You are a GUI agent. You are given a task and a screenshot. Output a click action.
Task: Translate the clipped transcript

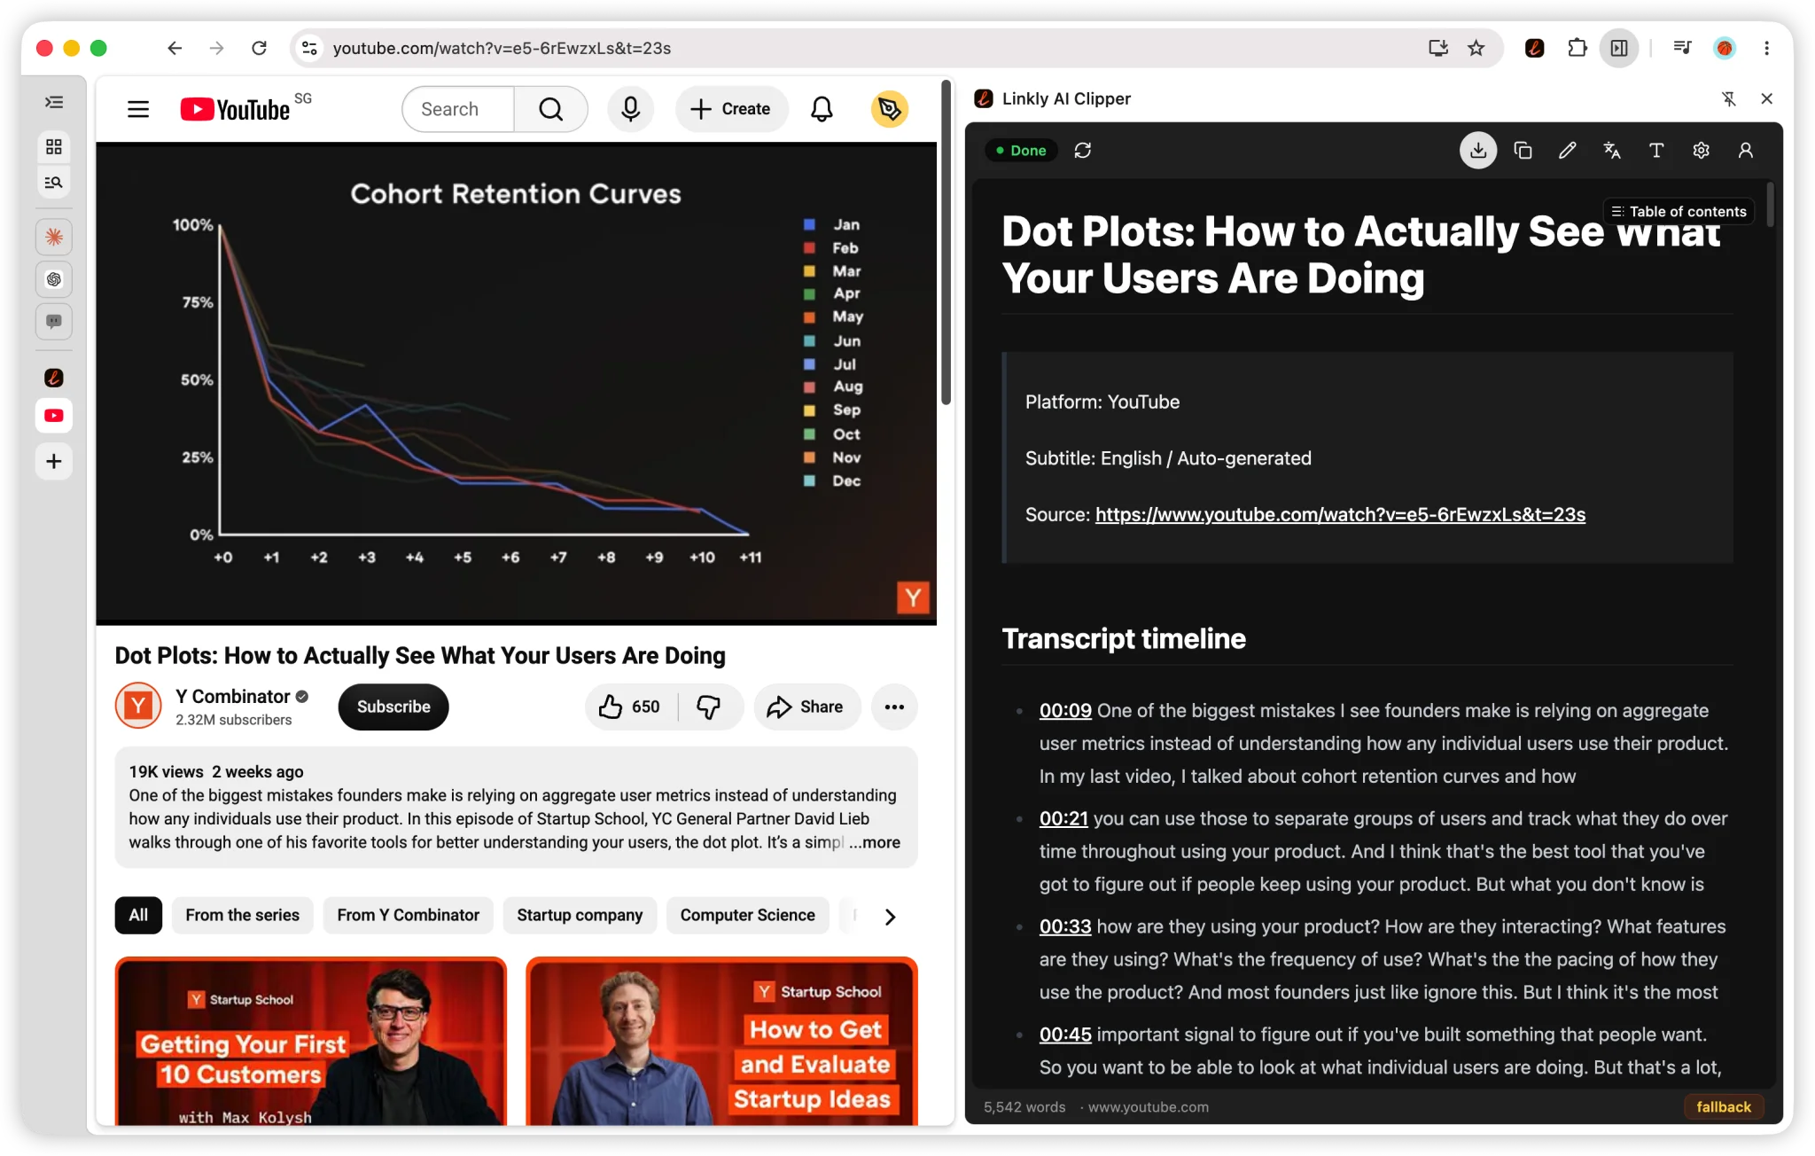click(x=1612, y=151)
